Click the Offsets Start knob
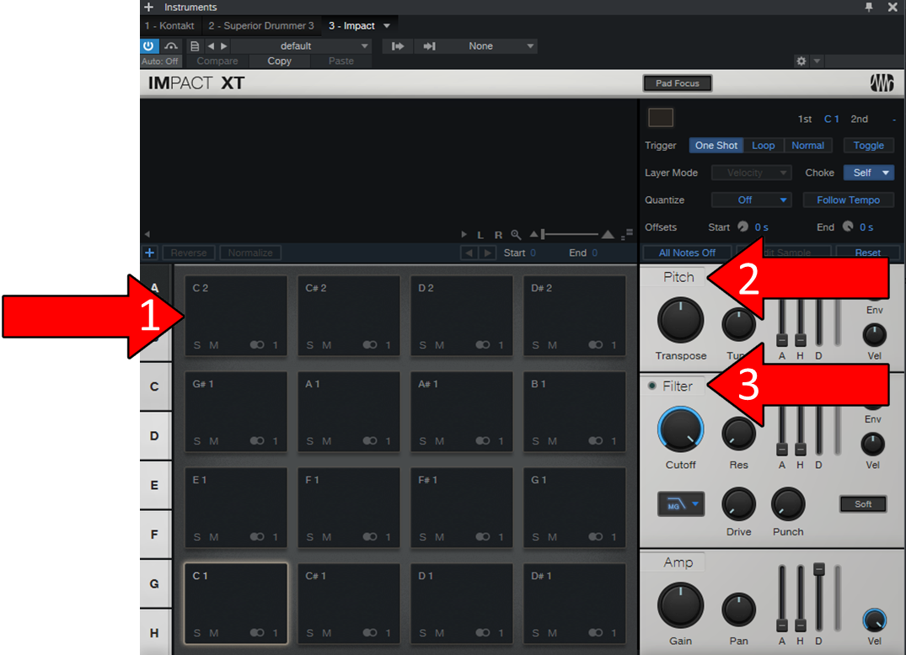906x655 pixels. click(x=743, y=226)
